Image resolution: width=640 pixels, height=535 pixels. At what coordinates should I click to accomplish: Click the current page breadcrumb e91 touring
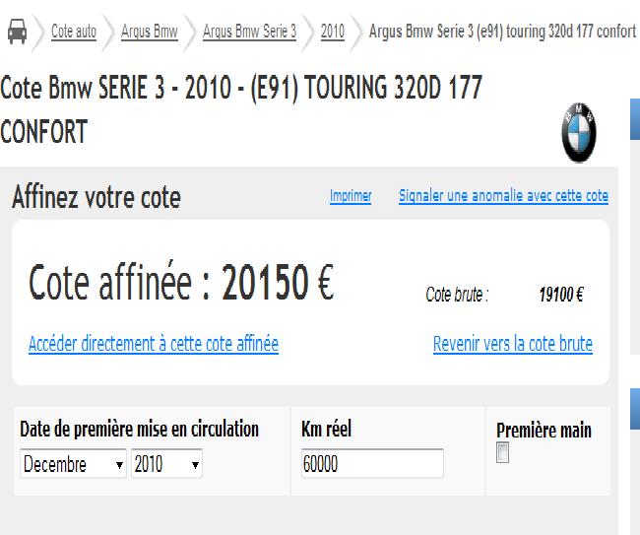click(x=502, y=32)
